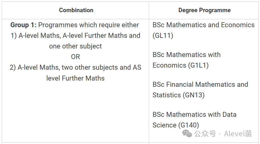This screenshot has width=260, height=144.
Task: Click the bold Group 1 label
Action: (23, 25)
